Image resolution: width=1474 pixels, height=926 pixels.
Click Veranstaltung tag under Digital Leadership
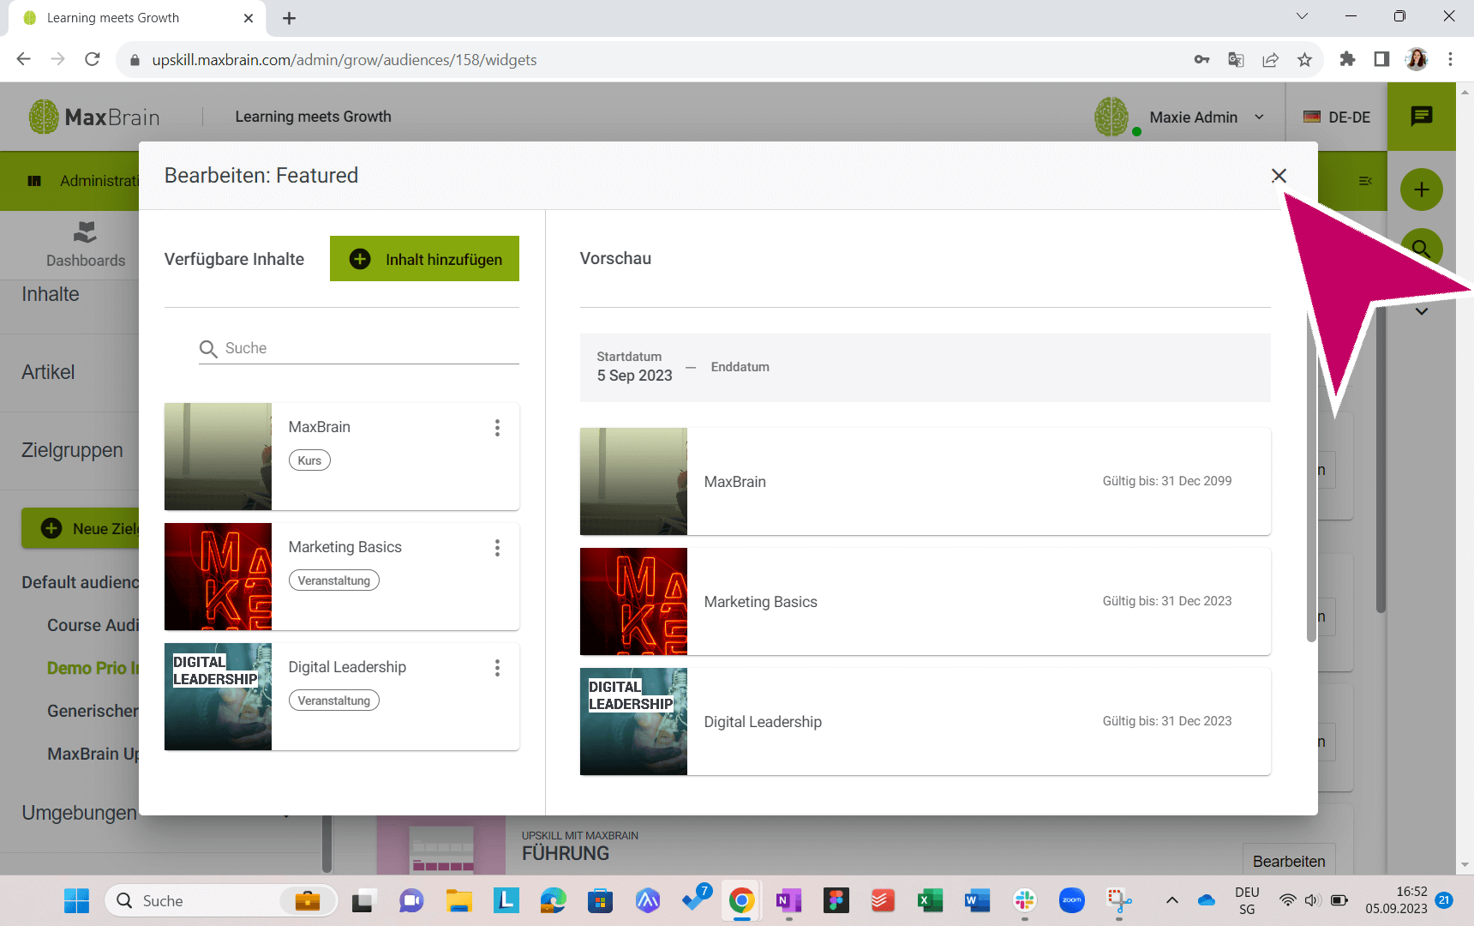pyautogui.click(x=334, y=701)
